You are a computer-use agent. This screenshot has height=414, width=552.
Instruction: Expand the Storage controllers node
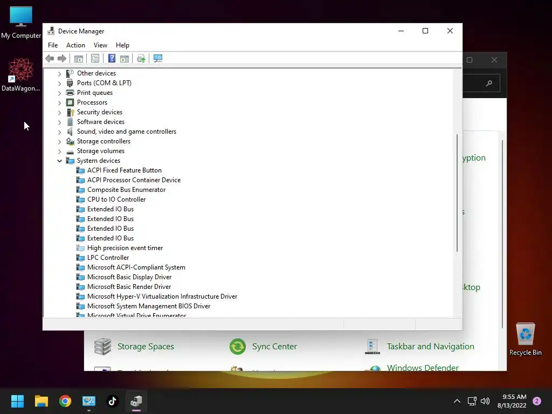tap(59, 142)
